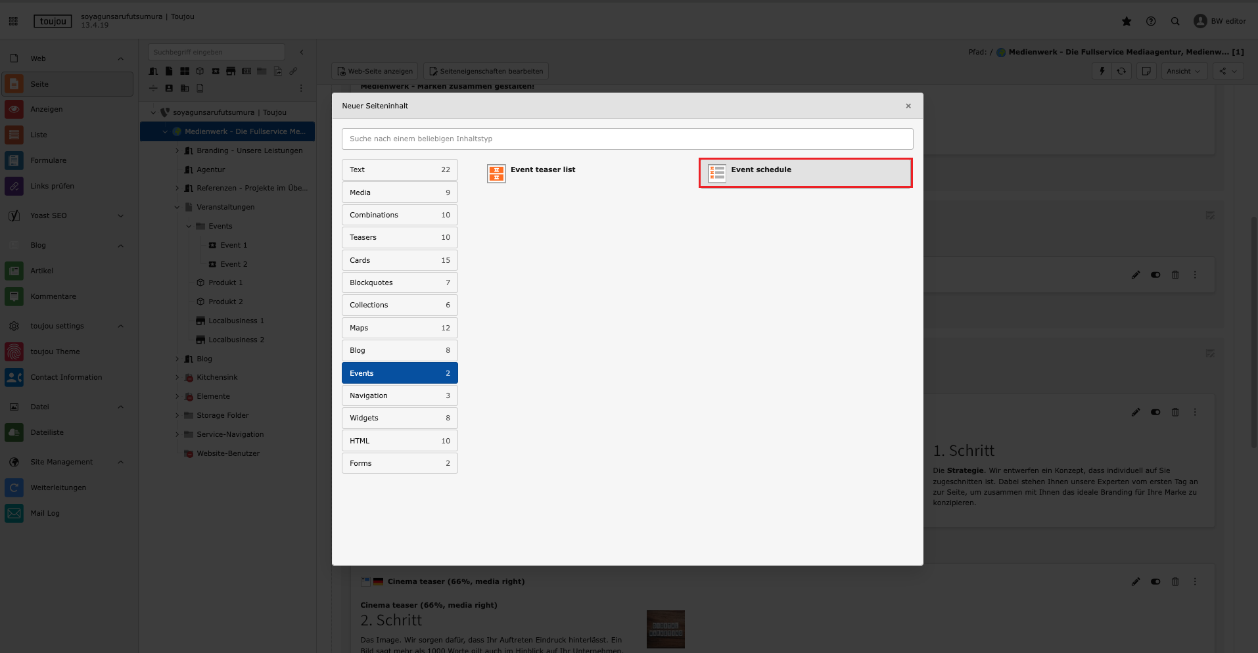Toggle visibility of the 1. Schritt element
Viewport: 1258px width, 653px height.
pyautogui.click(x=1155, y=412)
